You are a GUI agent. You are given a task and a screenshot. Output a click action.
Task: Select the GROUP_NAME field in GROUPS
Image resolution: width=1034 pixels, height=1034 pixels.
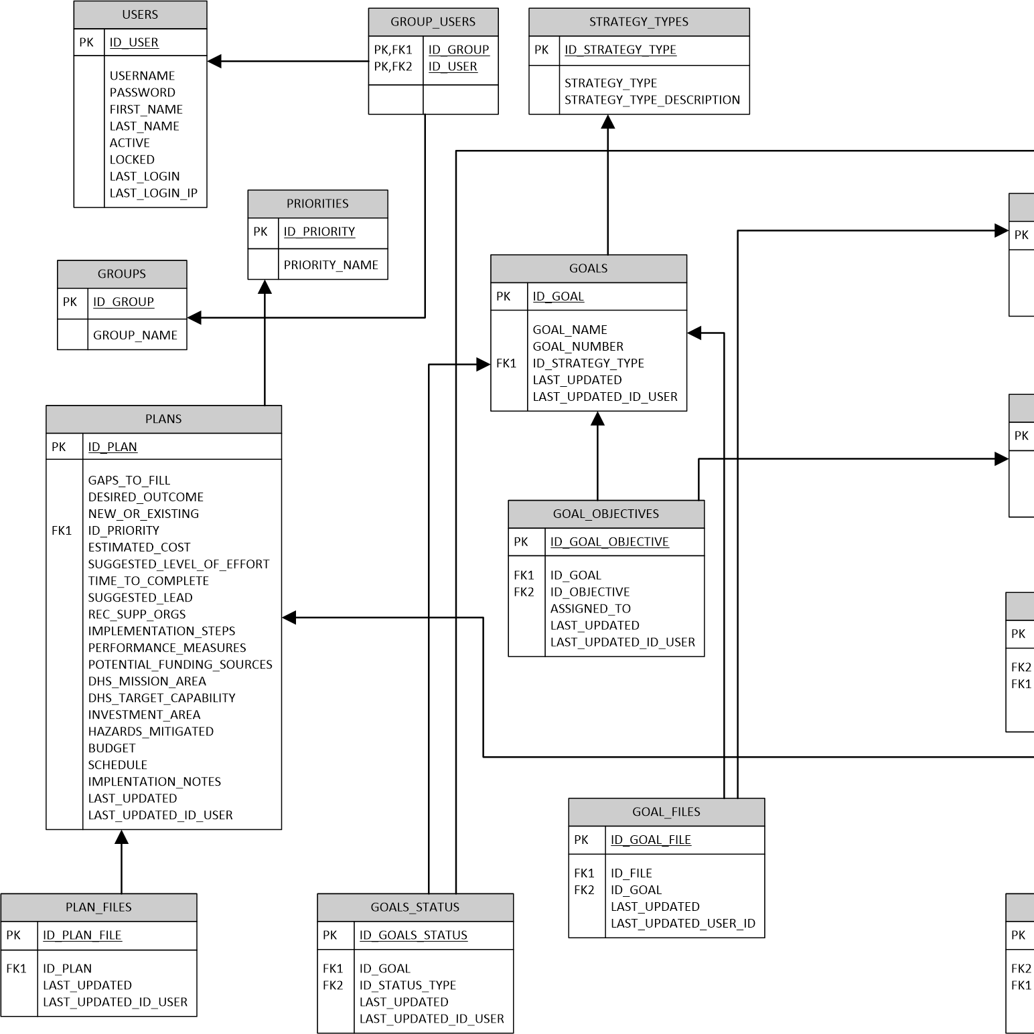pyautogui.click(x=135, y=336)
